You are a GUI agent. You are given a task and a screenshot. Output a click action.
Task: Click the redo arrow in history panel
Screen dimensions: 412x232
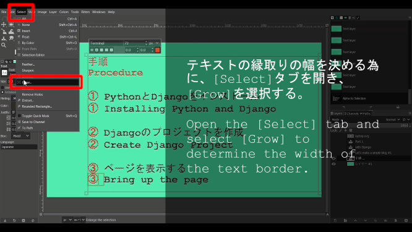371,107
